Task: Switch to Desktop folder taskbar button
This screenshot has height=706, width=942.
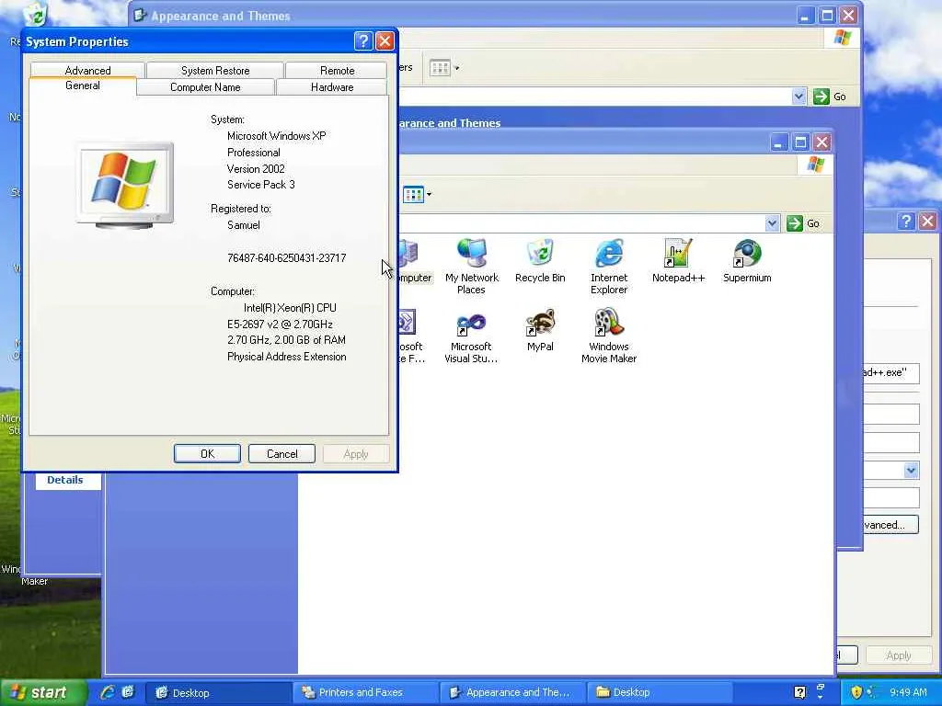Action: (x=659, y=693)
